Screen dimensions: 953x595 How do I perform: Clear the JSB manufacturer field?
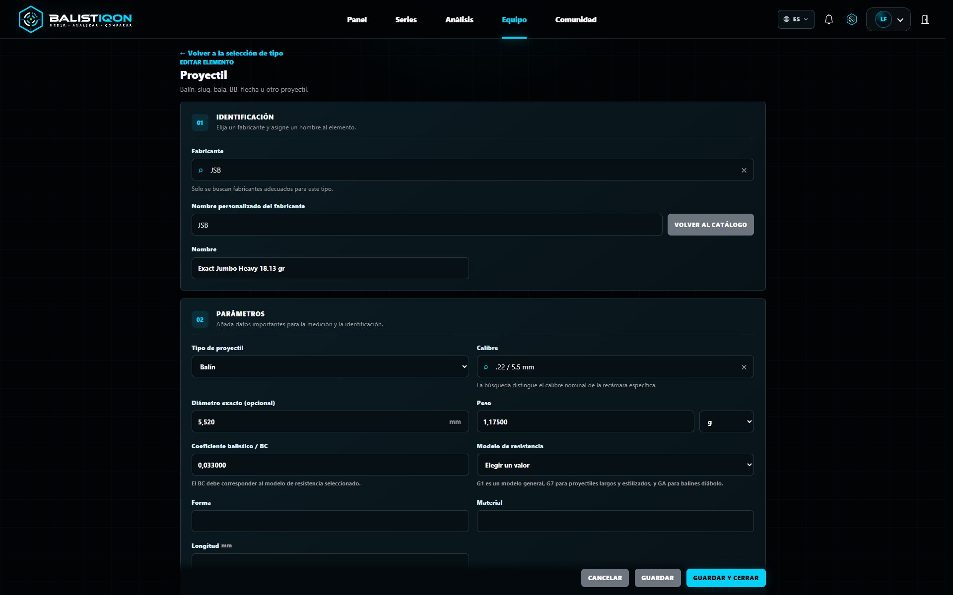[x=744, y=170]
